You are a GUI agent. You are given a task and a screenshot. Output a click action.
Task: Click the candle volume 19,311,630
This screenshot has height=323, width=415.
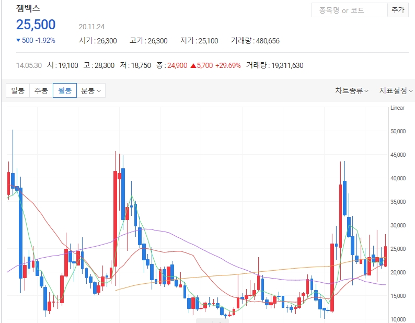pyautogui.click(x=287, y=65)
